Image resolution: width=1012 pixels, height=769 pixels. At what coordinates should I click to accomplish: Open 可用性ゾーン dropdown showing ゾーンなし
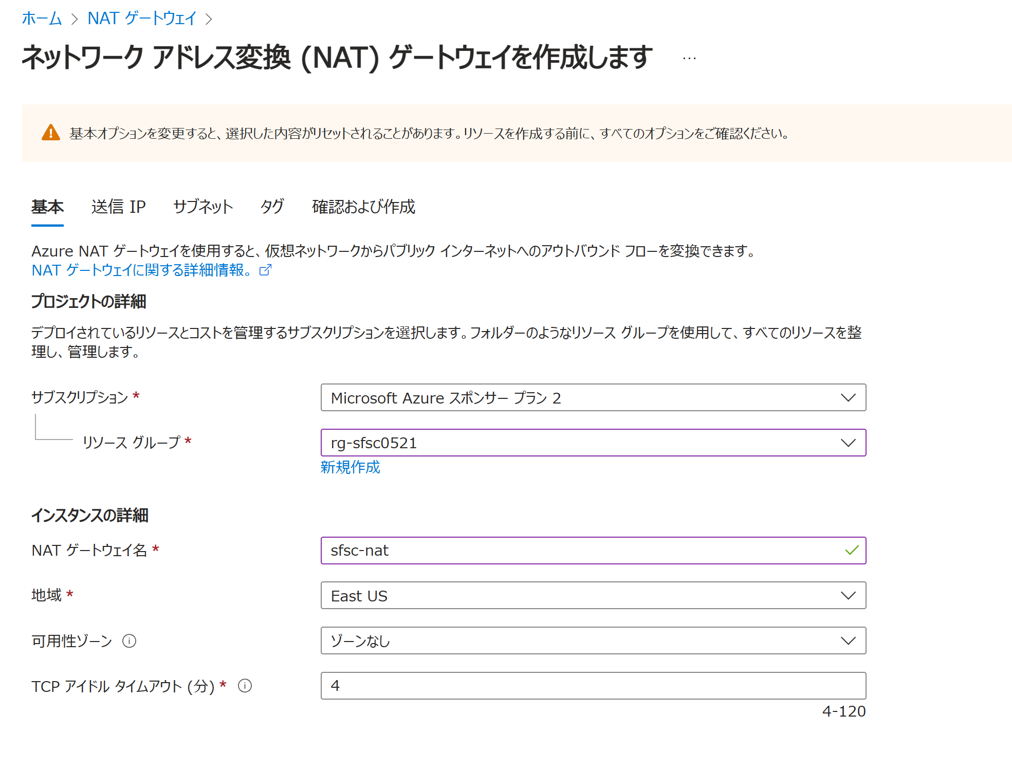click(593, 640)
